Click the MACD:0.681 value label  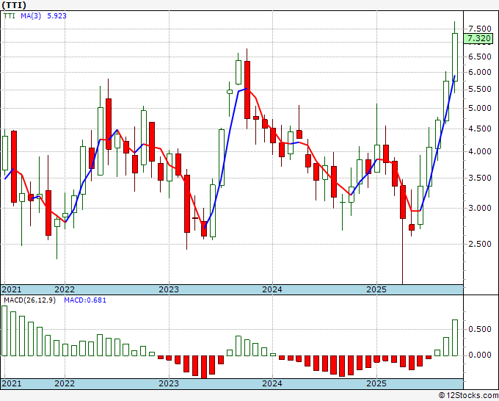coord(85,300)
